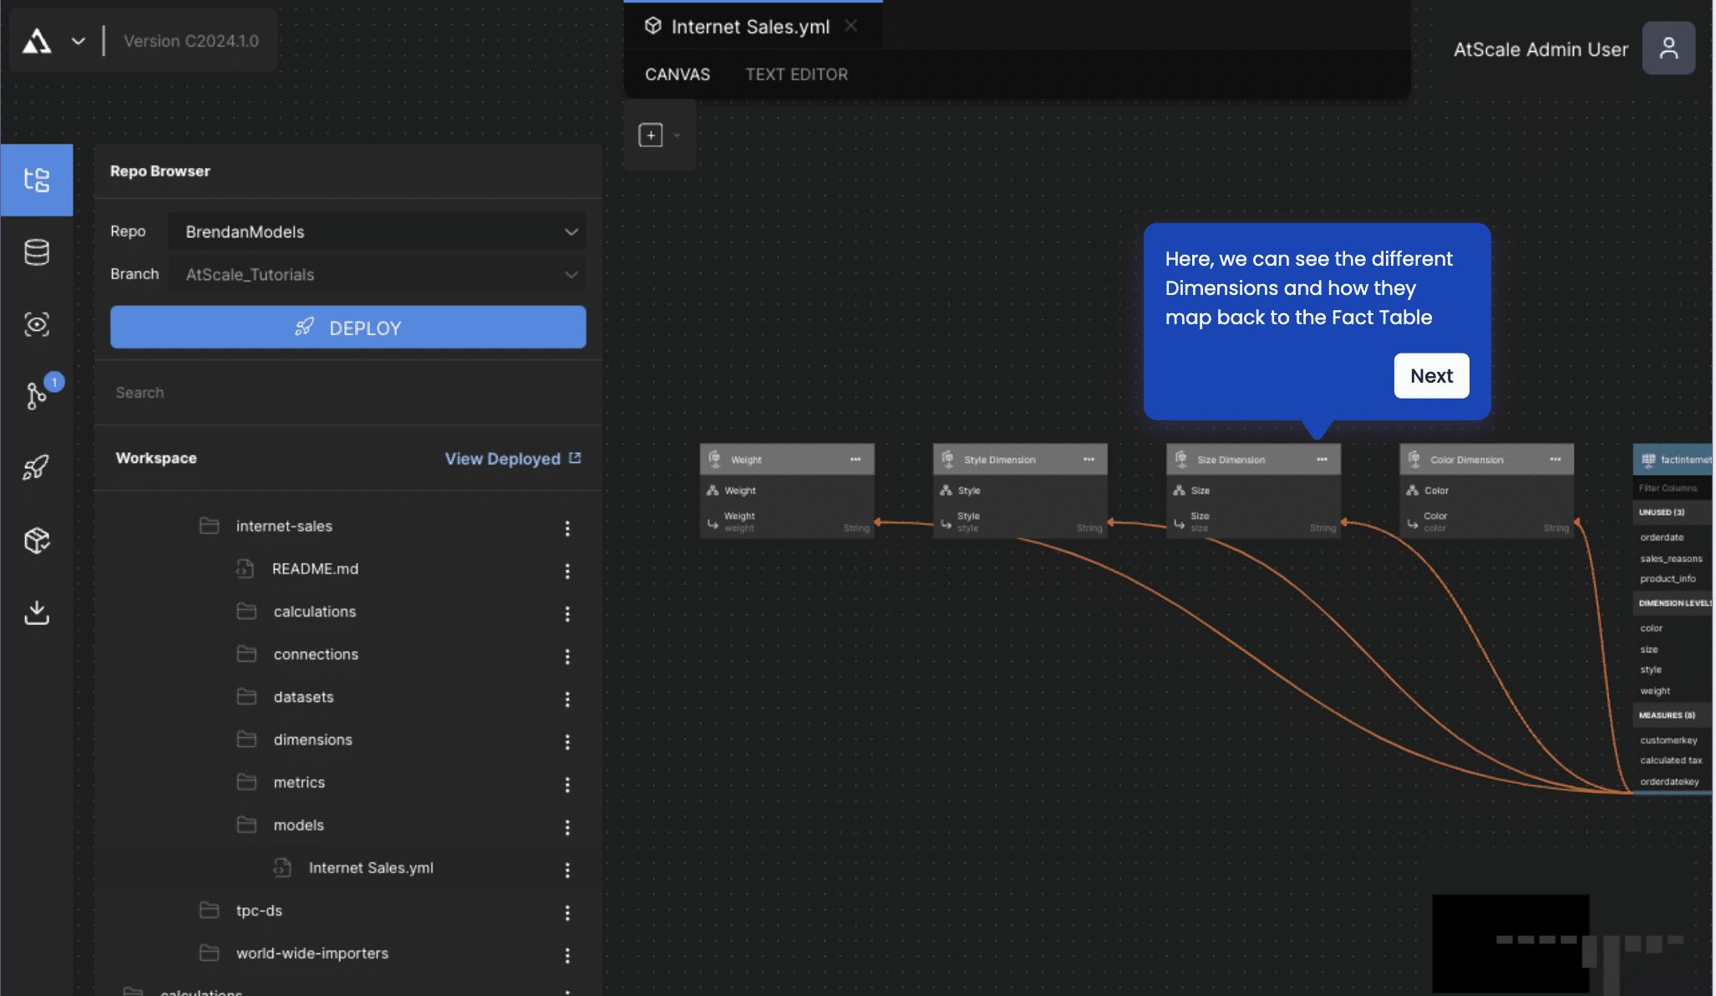The image size is (1716, 996).
Task: Expand the arrow beside add plus icon
Action: [678, 135]
